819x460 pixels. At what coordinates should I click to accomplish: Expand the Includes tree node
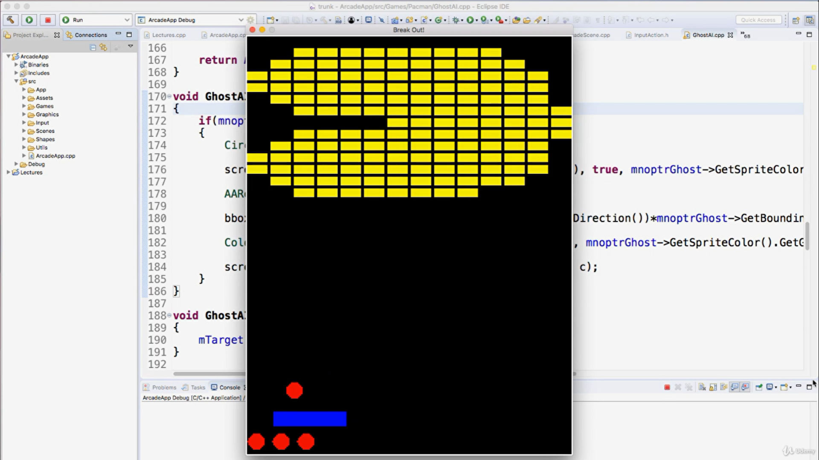pos(16,73)
